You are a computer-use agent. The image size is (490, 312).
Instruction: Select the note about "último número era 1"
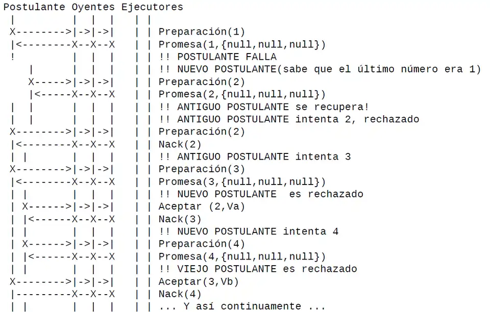pos(320,69)
